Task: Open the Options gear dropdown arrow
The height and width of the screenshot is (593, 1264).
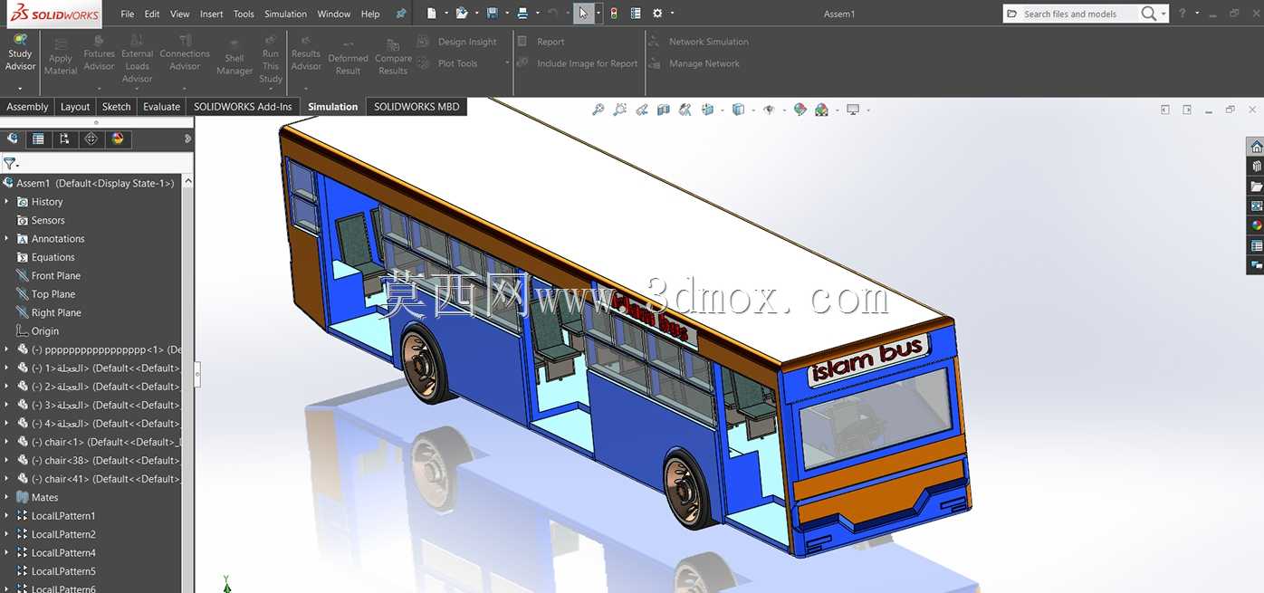Action: 671,14
